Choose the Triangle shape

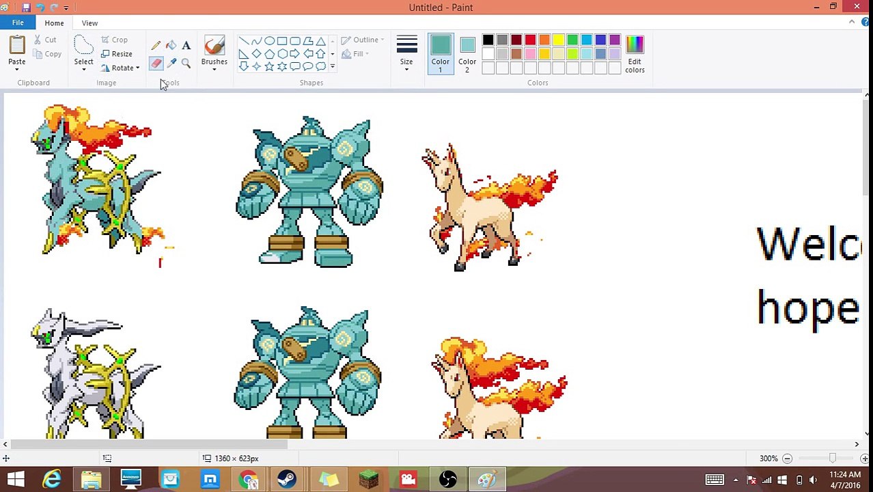(321, 41)
